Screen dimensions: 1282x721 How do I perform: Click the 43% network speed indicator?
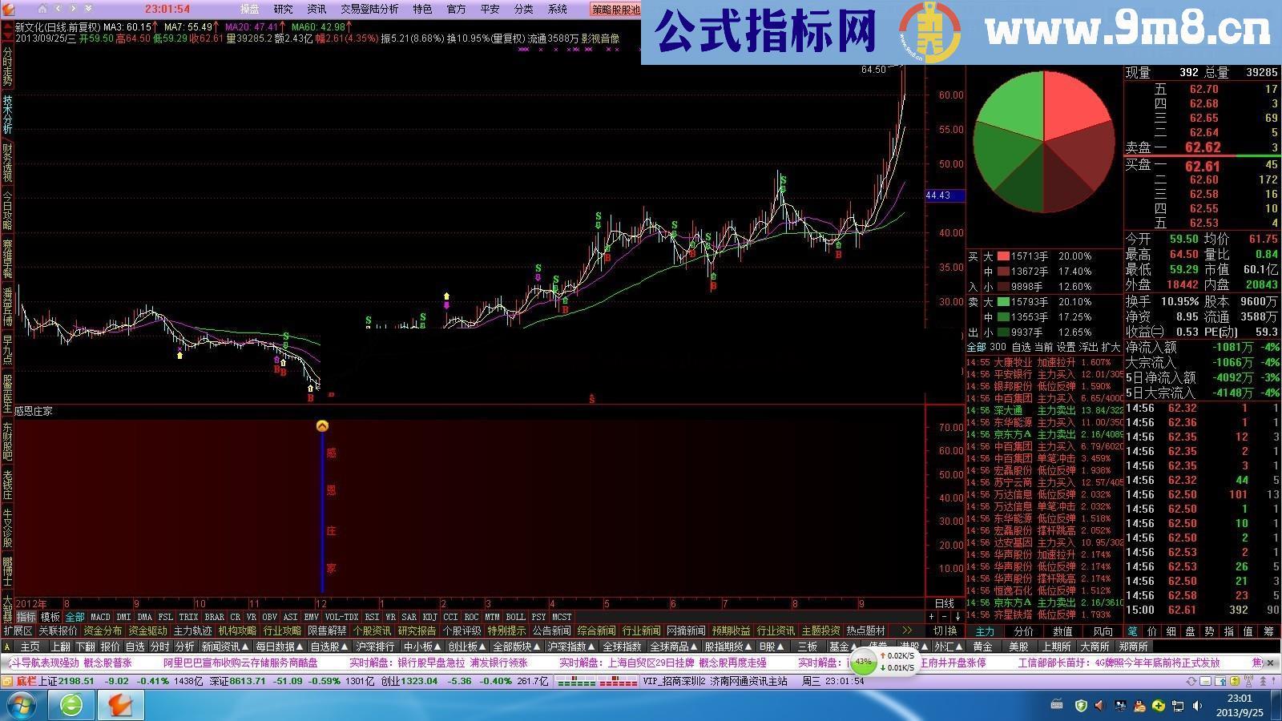click(863, 663)
